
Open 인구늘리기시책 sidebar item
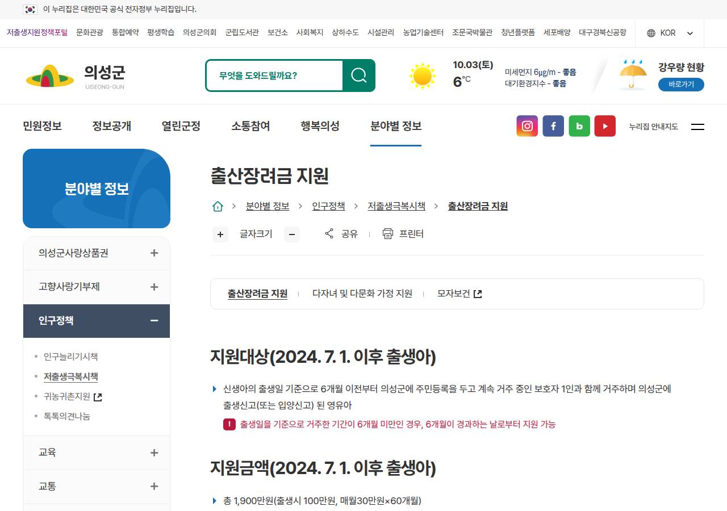(71, 357)
